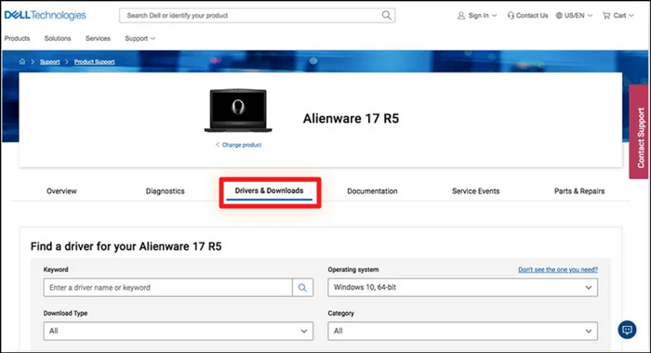
Task: Switch to the Documentation tab
Action: [x=372, y=191]
